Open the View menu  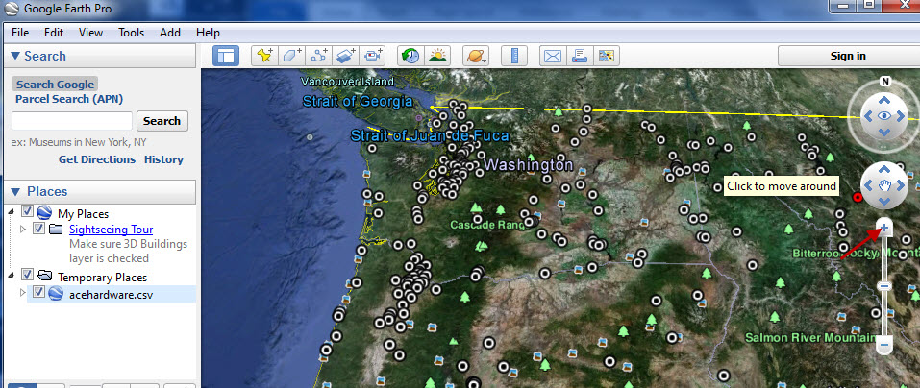click(x=90, y=33)
